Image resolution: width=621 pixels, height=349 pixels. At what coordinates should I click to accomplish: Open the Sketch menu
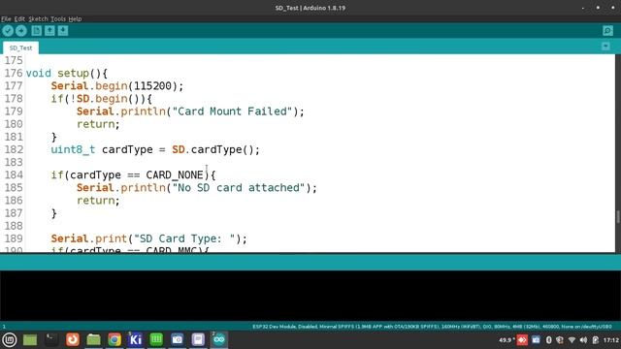point(38,19)
